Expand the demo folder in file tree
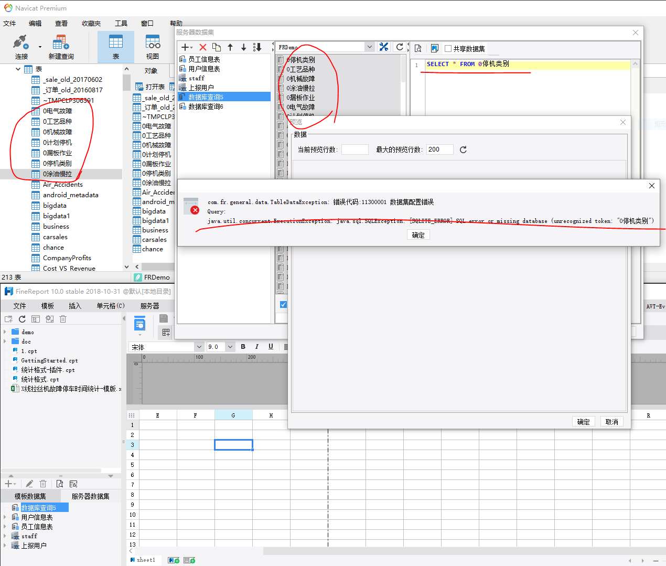Image resolution: width=666 pixels, height=566 pixels. [x=5, y=332]
